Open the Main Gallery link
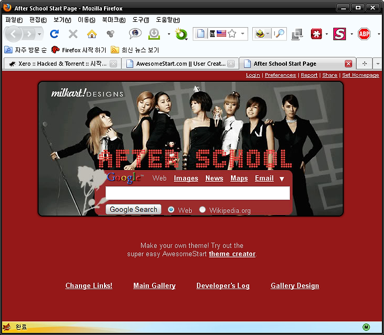 pos(154,285)
